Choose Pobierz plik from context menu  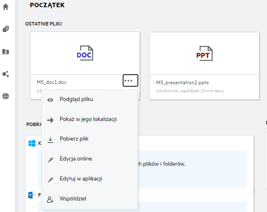74,139
